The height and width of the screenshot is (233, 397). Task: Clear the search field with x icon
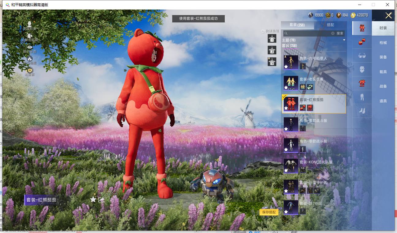point(333,33)
